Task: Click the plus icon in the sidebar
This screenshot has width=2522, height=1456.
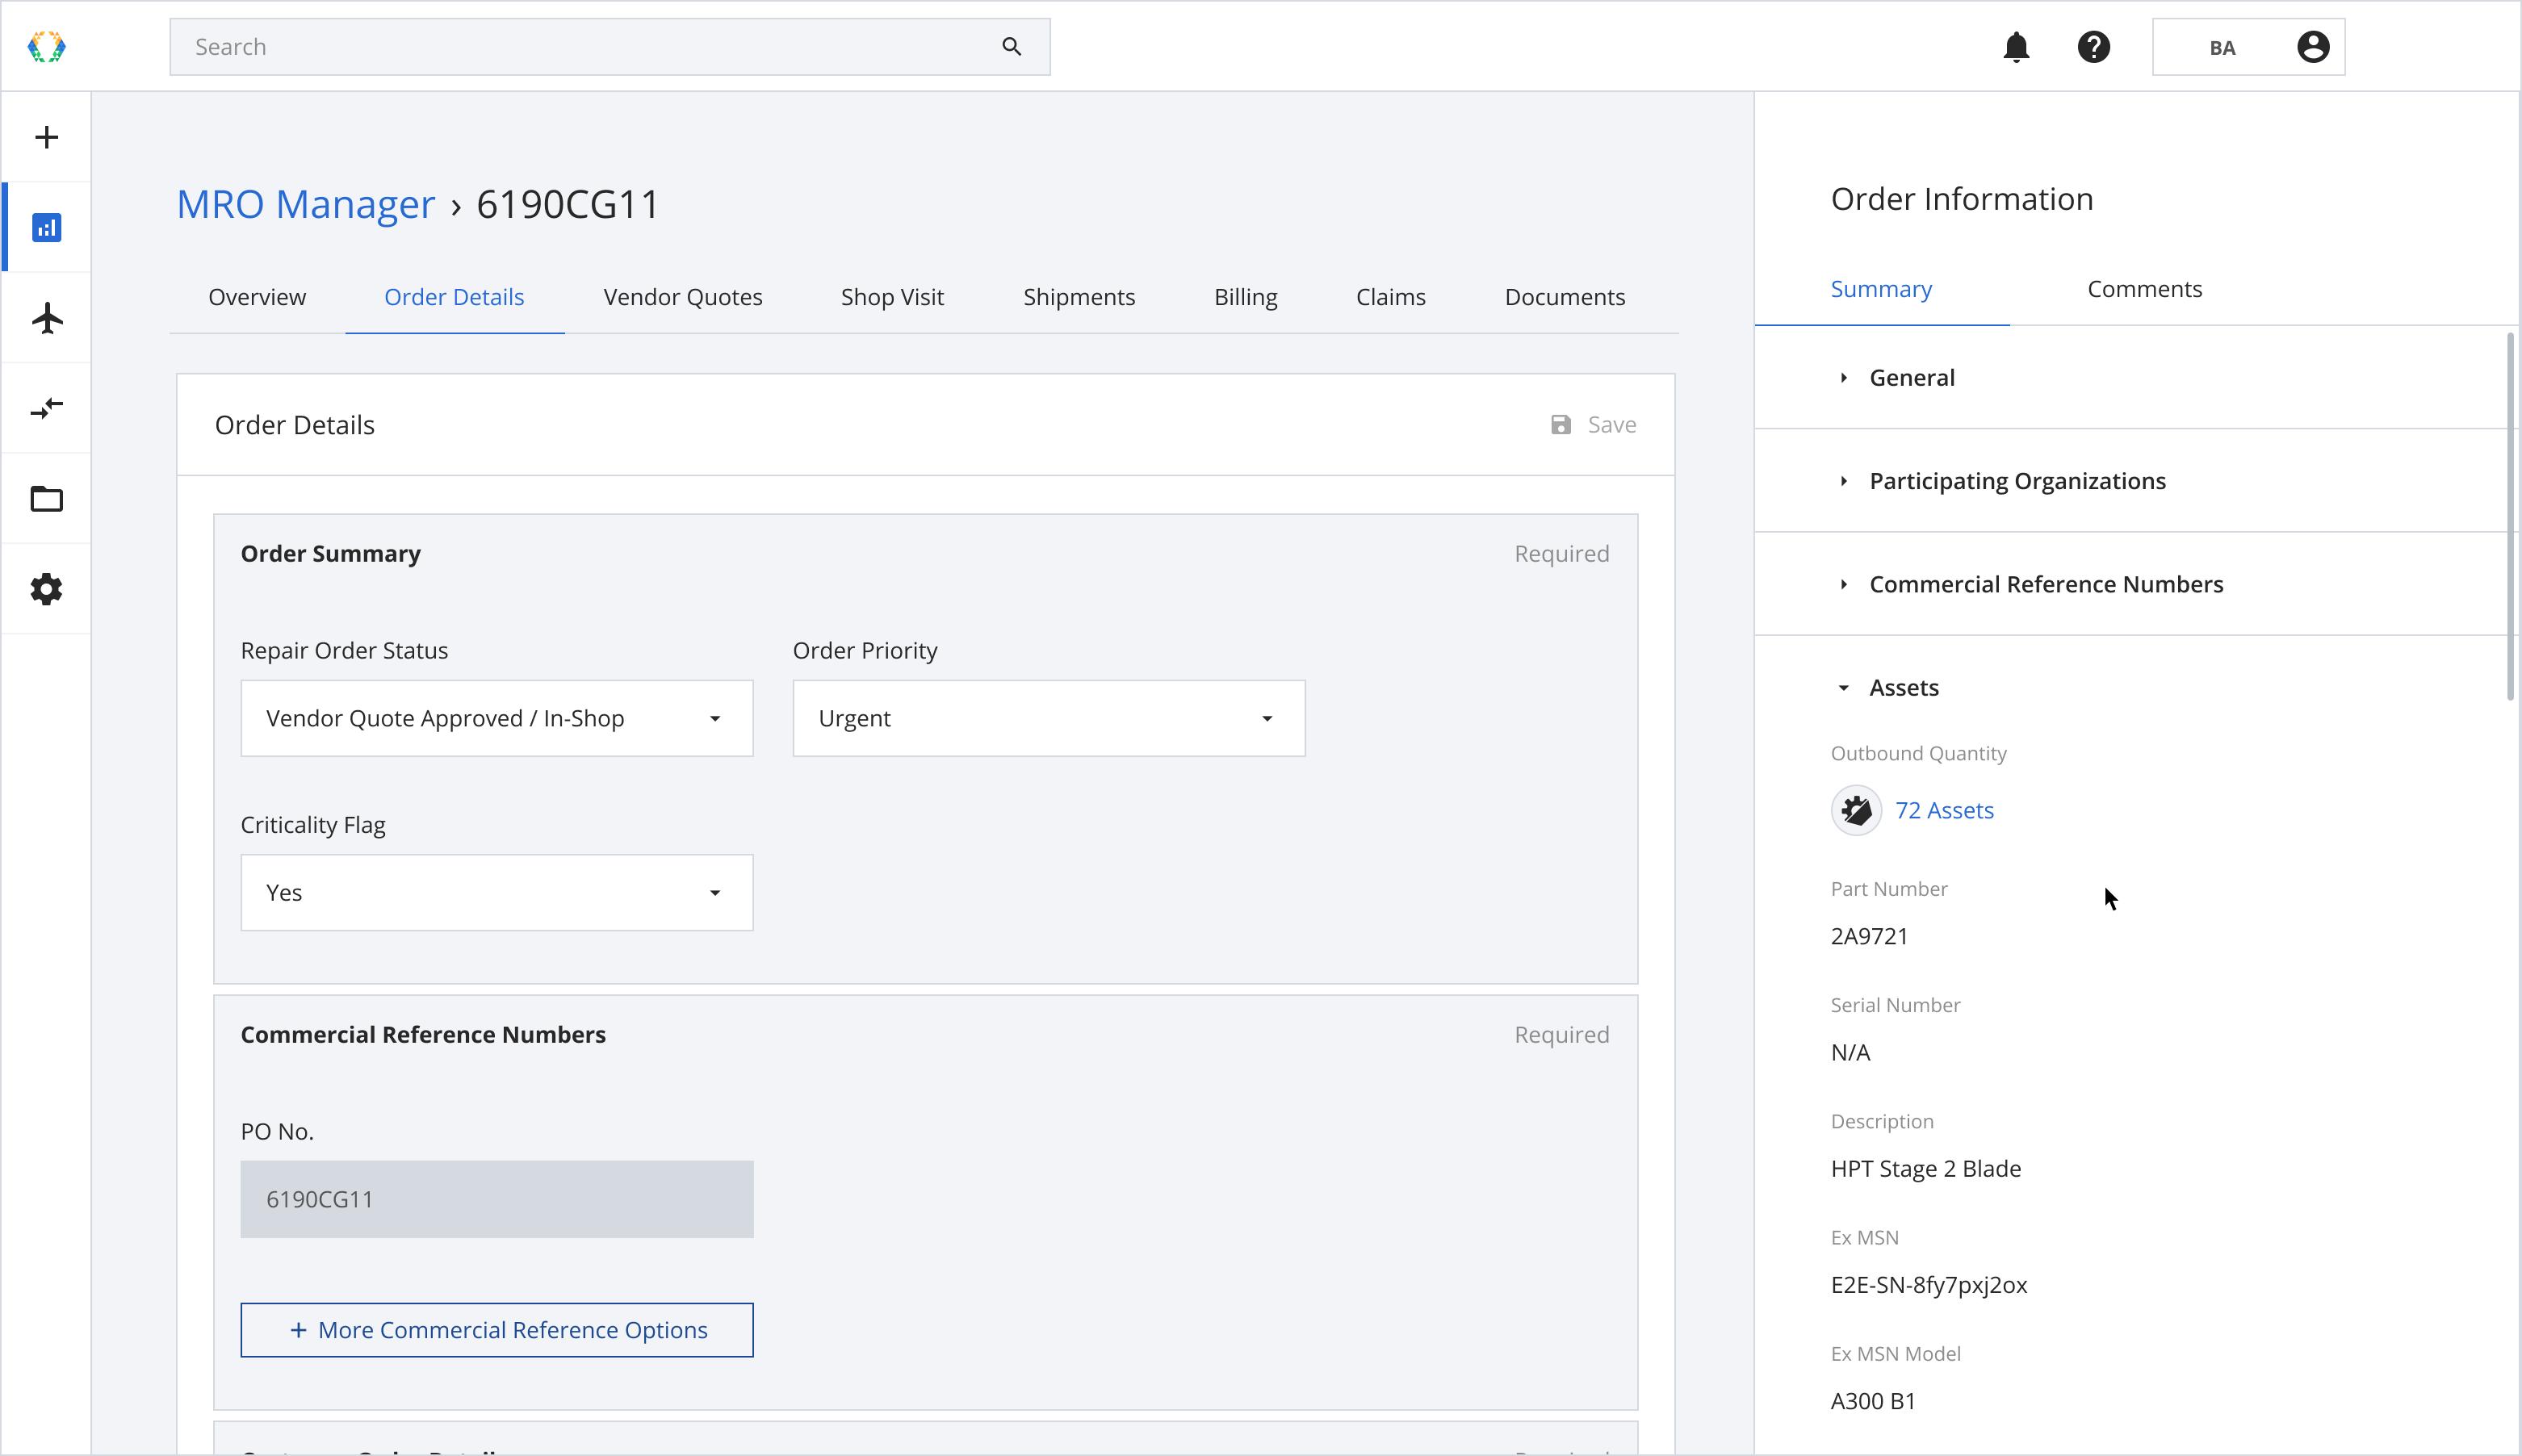Action: (46, 137)
